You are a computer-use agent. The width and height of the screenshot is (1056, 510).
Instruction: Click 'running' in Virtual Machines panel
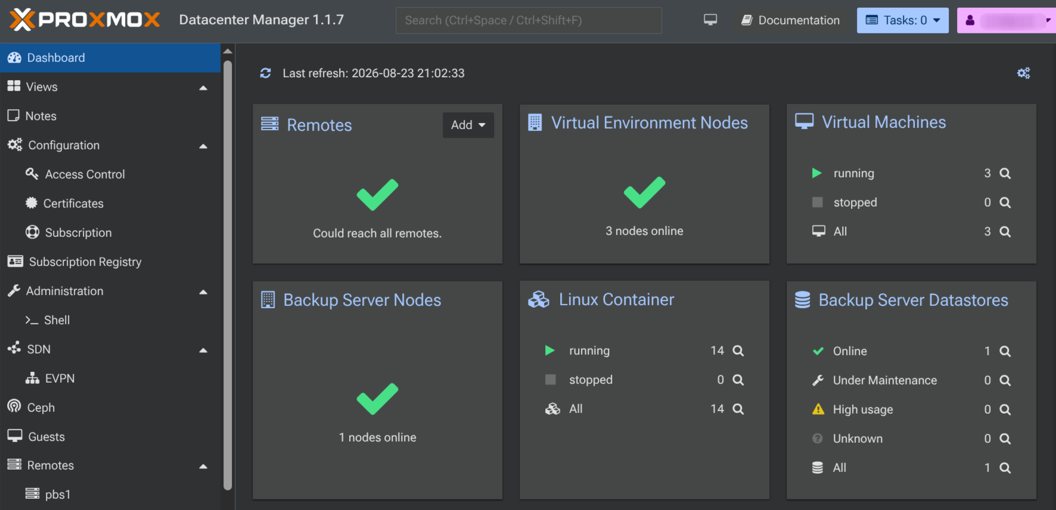[x=854, y=173]
